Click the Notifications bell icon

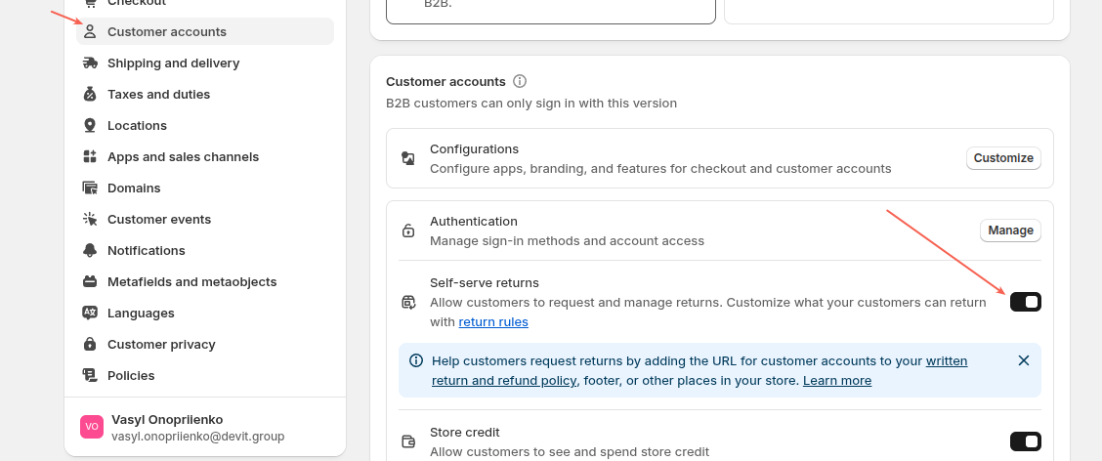[90, 250]
